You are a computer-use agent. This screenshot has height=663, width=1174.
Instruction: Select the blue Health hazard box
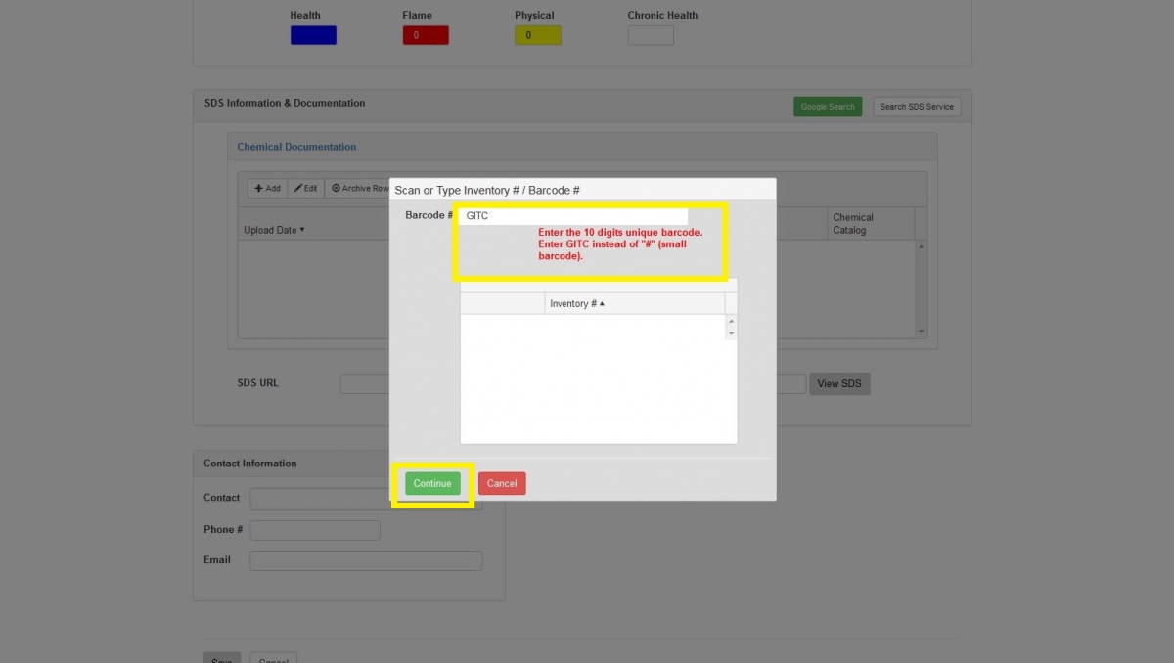click(313, 35)
